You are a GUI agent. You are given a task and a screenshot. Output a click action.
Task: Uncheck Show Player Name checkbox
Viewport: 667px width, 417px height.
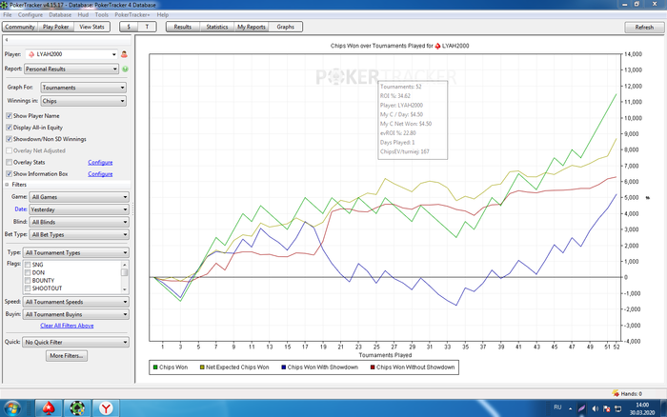(10, 115)
